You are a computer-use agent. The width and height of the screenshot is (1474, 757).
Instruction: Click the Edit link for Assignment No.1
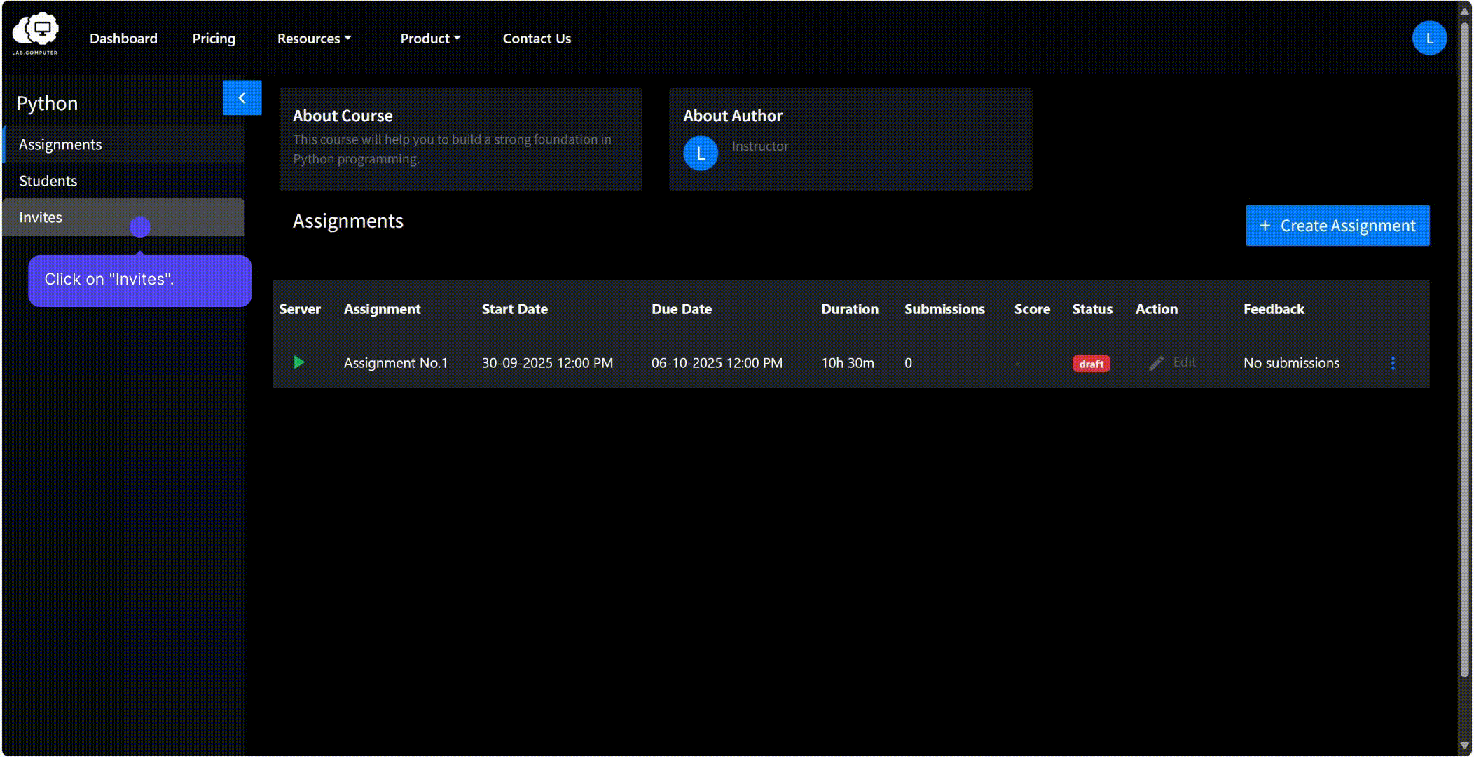(x=1184, y=362)
